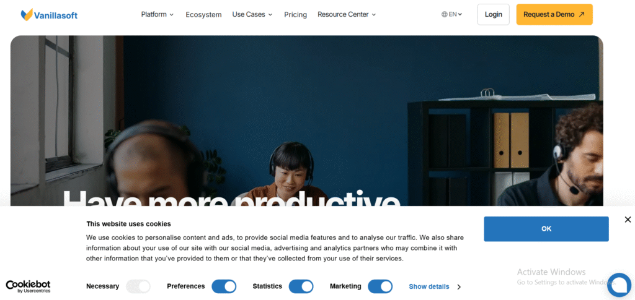Toggle the Necessary cookies switch
635x300 pixels.
pyautogui.click(x=138, y=286)
